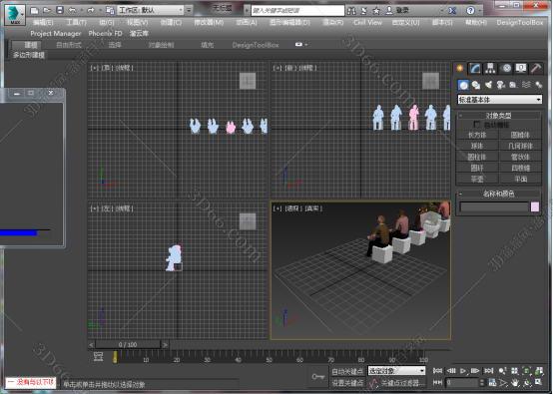Click the time slider 0 / 100 handle
Viewport: 553px width, 394px height.
click(x=128, y=344)
